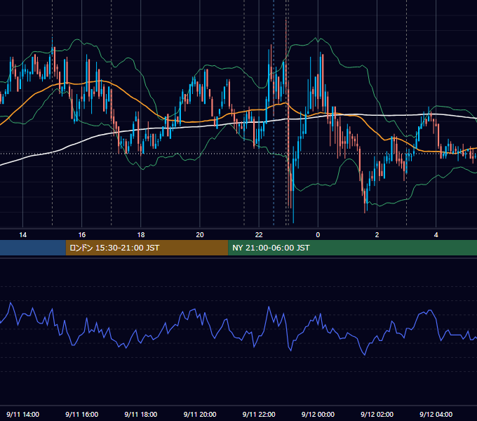Click the 18 hour label on price chart axis
Image resolution: width=477 pixels, height=421 pixels.
pos(141,235)
